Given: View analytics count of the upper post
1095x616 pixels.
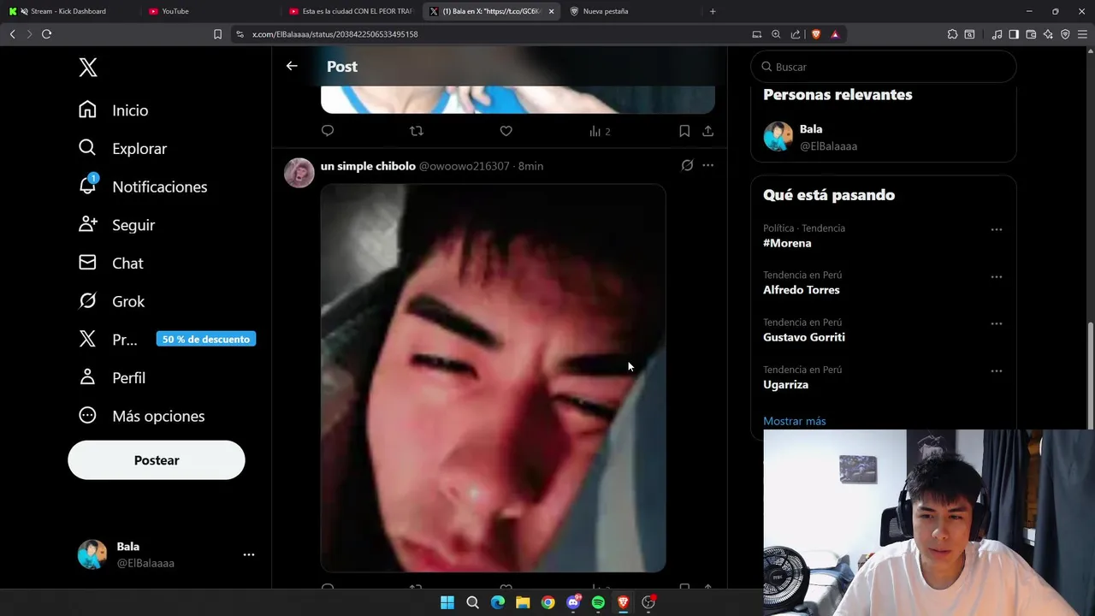Looking at the screenshot, I should (x=600, y=131).
